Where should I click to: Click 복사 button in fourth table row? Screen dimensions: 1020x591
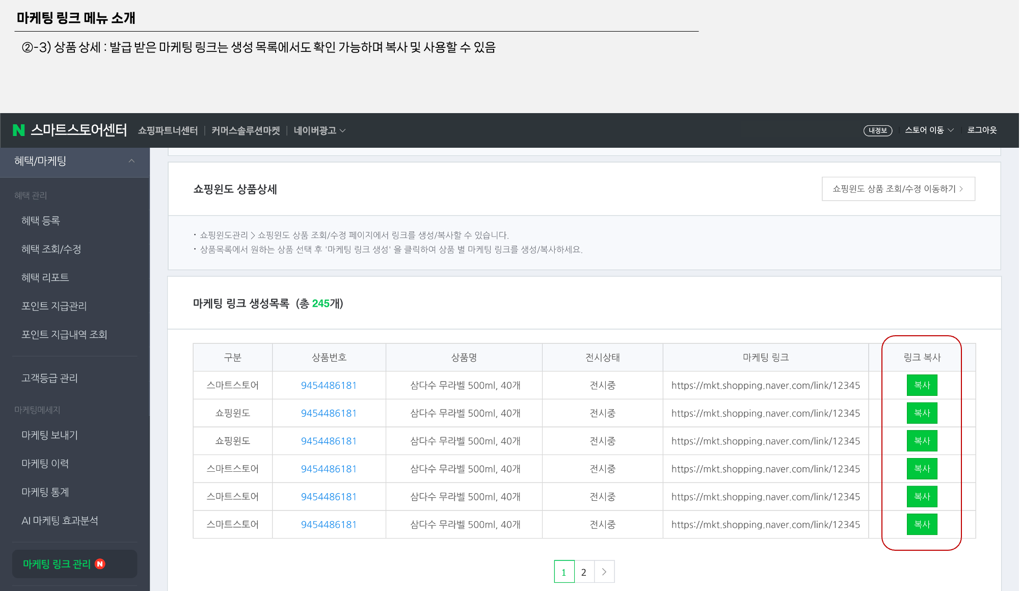pyautogui.click(x=922, y=469)
